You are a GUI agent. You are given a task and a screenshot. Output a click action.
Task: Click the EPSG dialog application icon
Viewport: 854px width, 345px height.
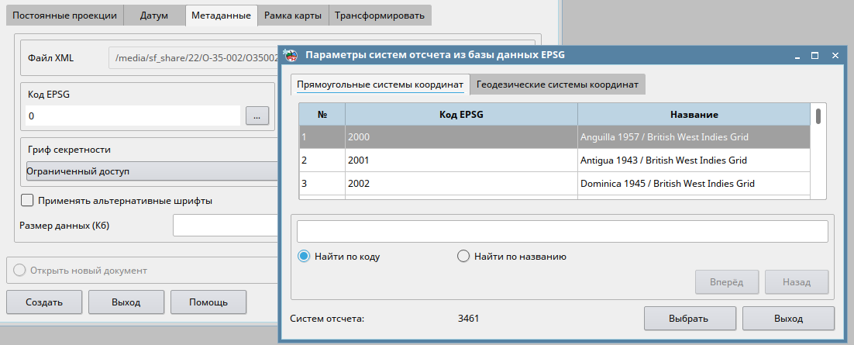291,55
